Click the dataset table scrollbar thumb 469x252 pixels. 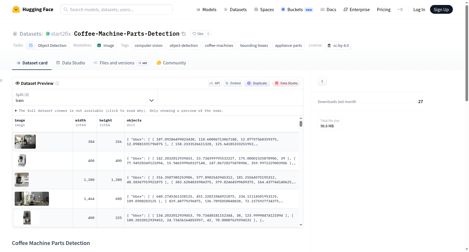301,124
